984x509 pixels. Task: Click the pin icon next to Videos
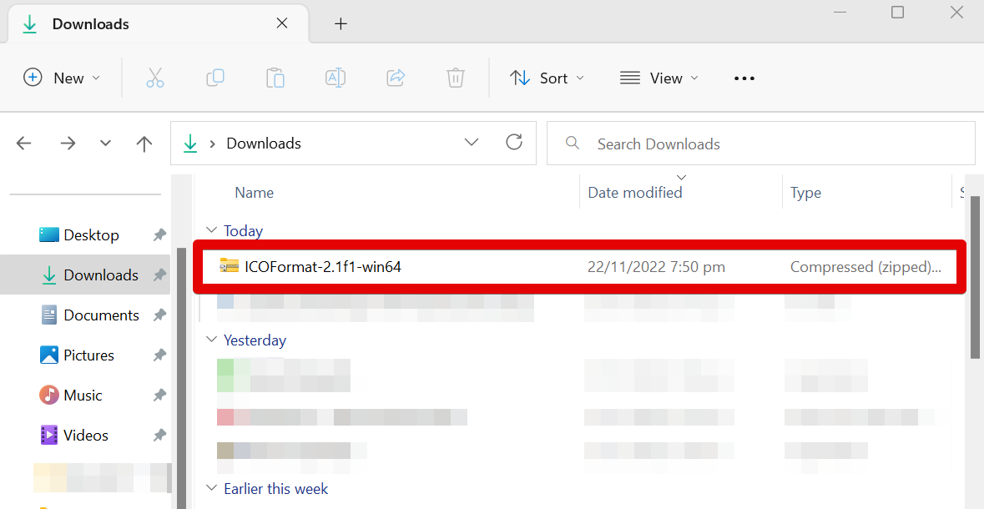click(x=159, y=435)
